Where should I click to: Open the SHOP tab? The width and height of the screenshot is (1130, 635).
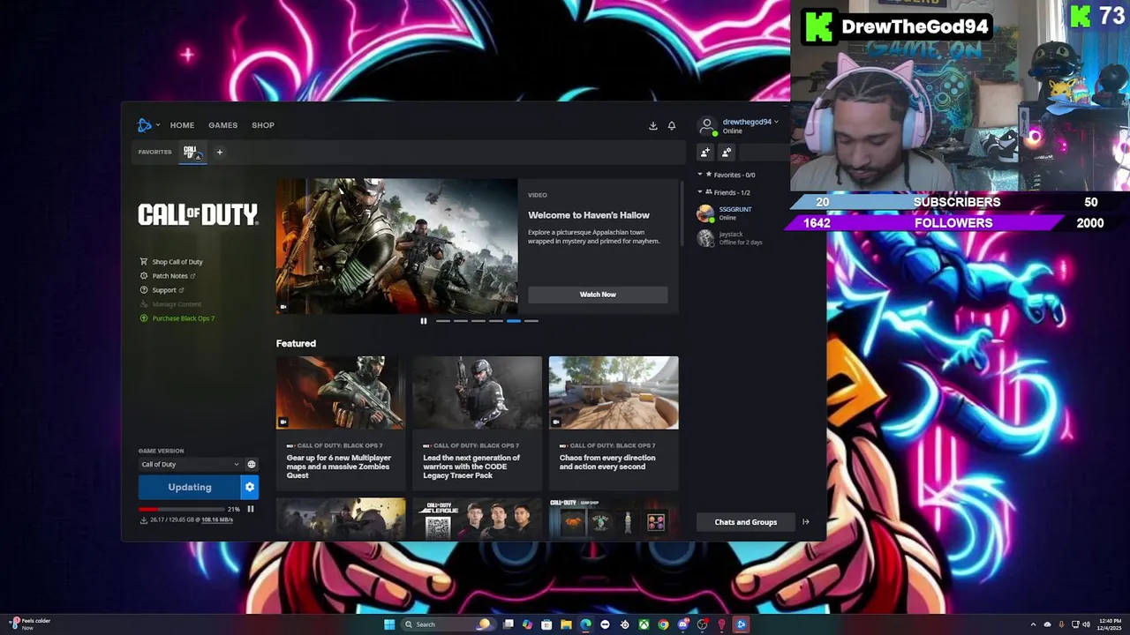pos(263,125)
